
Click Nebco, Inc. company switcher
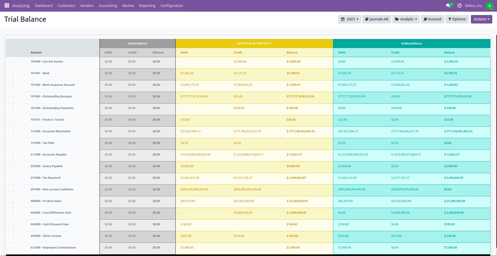click(x=473, y=6)
